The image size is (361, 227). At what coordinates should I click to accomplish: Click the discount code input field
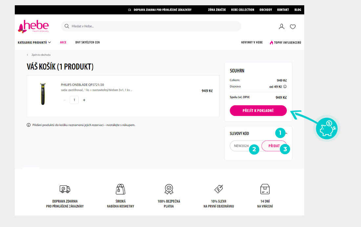(246, 146)
